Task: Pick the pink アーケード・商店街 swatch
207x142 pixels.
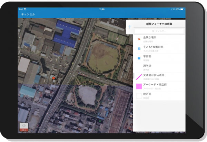Action: [139, 86]
